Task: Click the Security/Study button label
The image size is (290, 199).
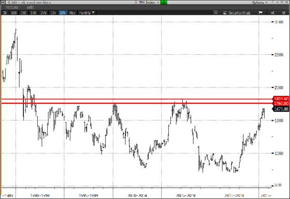Action: [239, 13]
